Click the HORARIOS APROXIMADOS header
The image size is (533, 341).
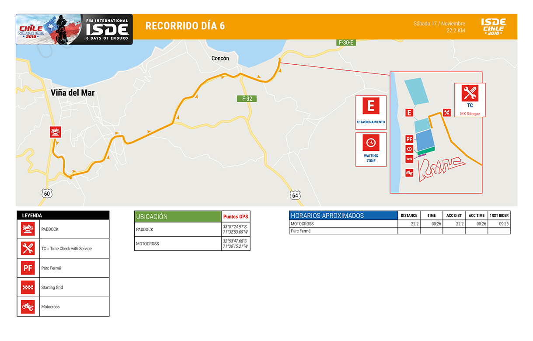tap(343, 215)
